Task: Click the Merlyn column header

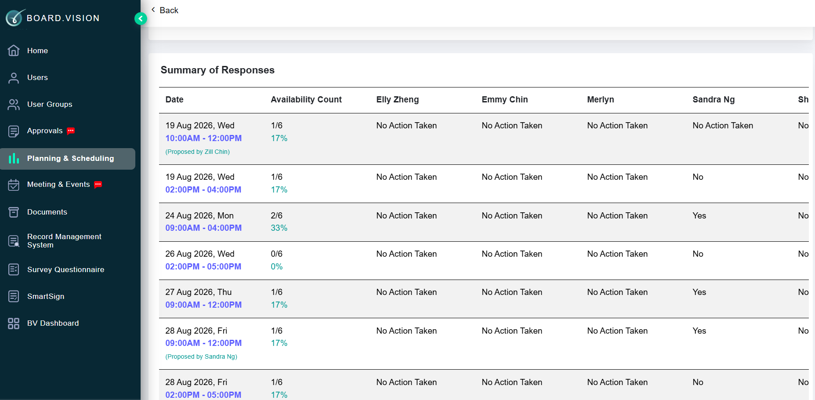Action: (601, 100)
